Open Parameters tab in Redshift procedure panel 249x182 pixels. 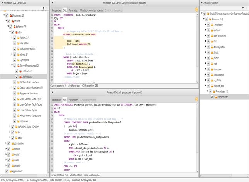click(x=73, y=100)
